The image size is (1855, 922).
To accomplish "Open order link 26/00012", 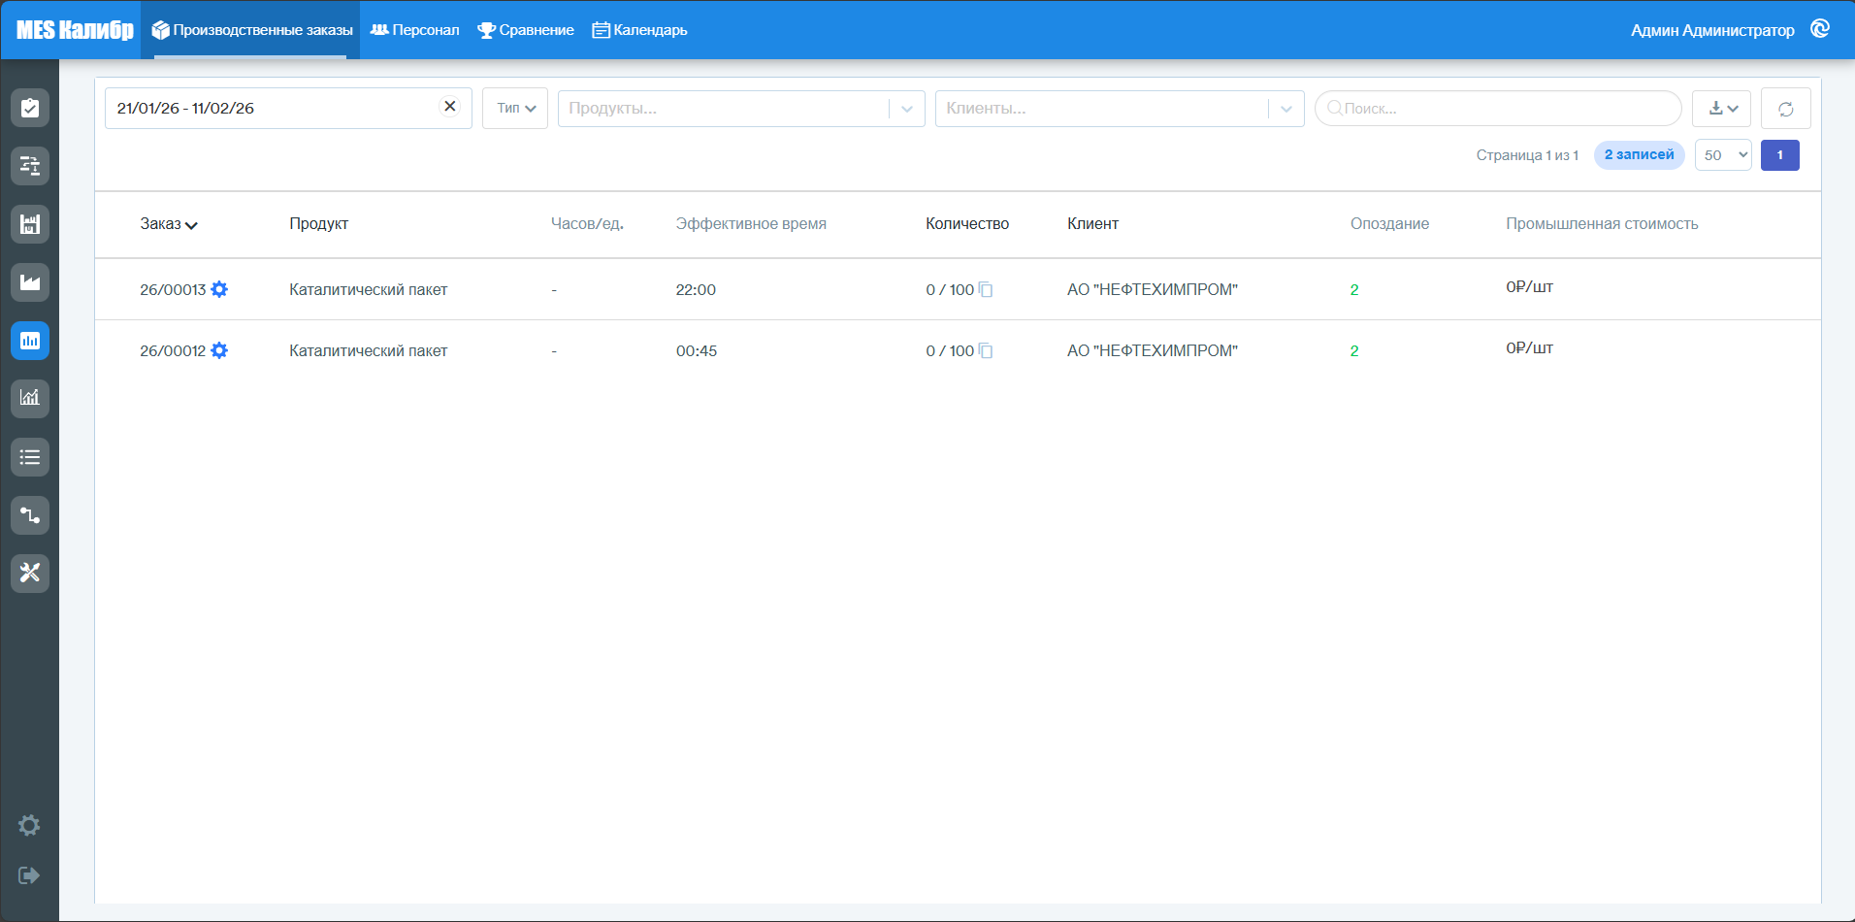I will (173, 350).
